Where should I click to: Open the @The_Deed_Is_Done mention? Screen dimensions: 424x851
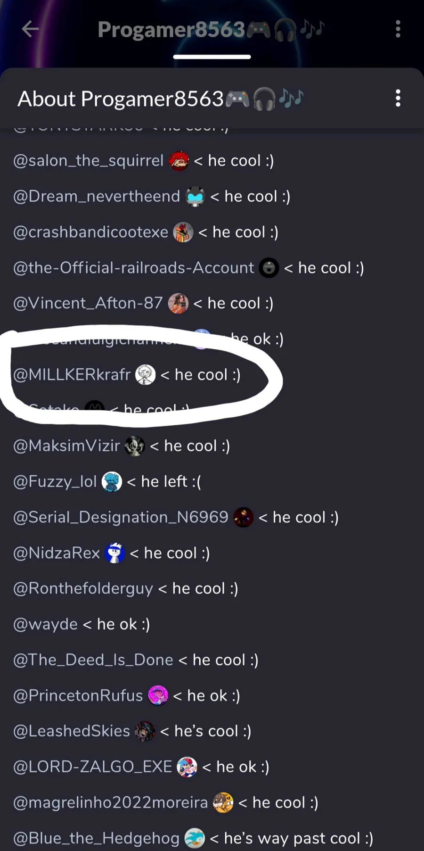(93, 660)
